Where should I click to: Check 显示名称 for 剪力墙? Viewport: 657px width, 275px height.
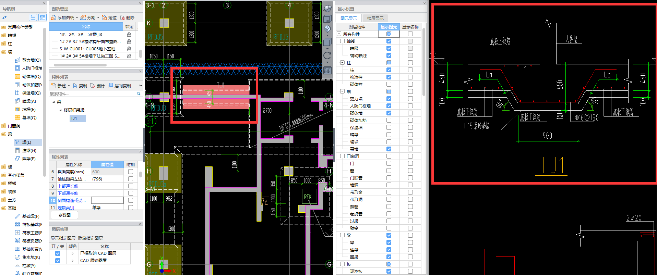[410, 99]
